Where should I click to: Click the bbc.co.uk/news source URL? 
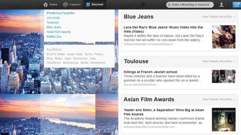click(x=142, y=84)
